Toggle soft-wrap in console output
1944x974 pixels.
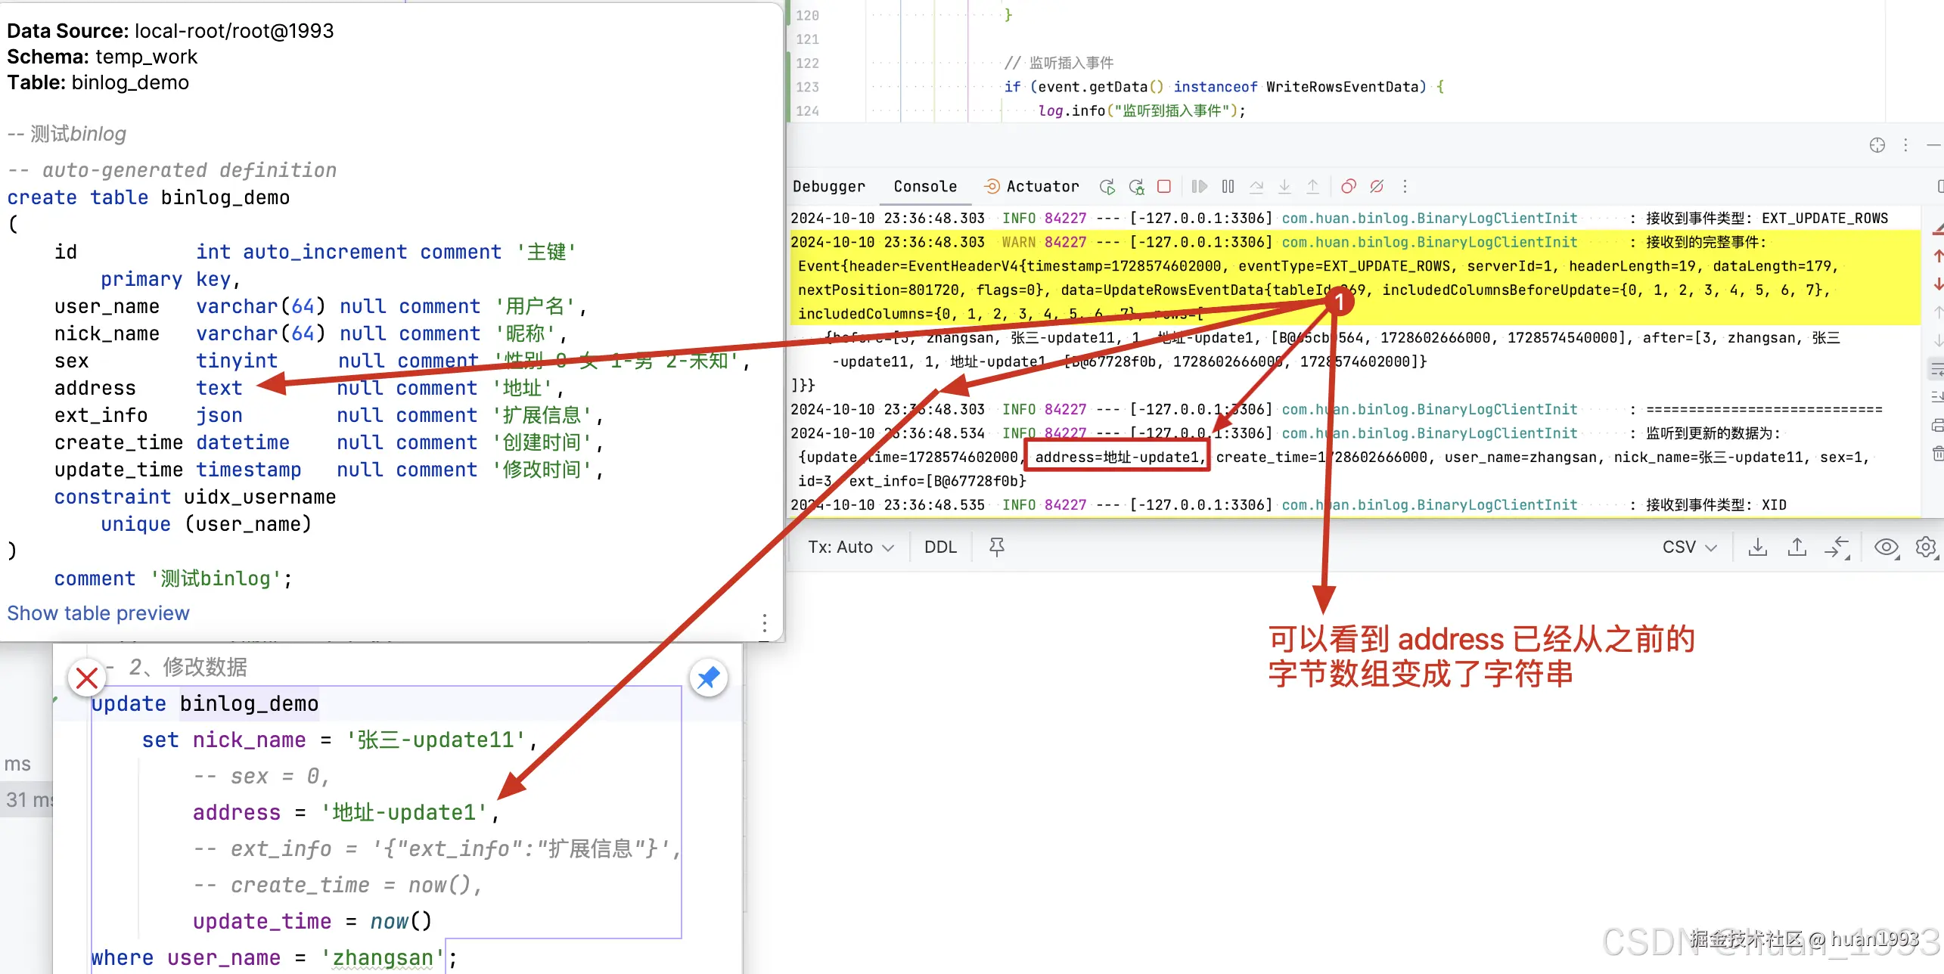click(x=1936, y=369)
